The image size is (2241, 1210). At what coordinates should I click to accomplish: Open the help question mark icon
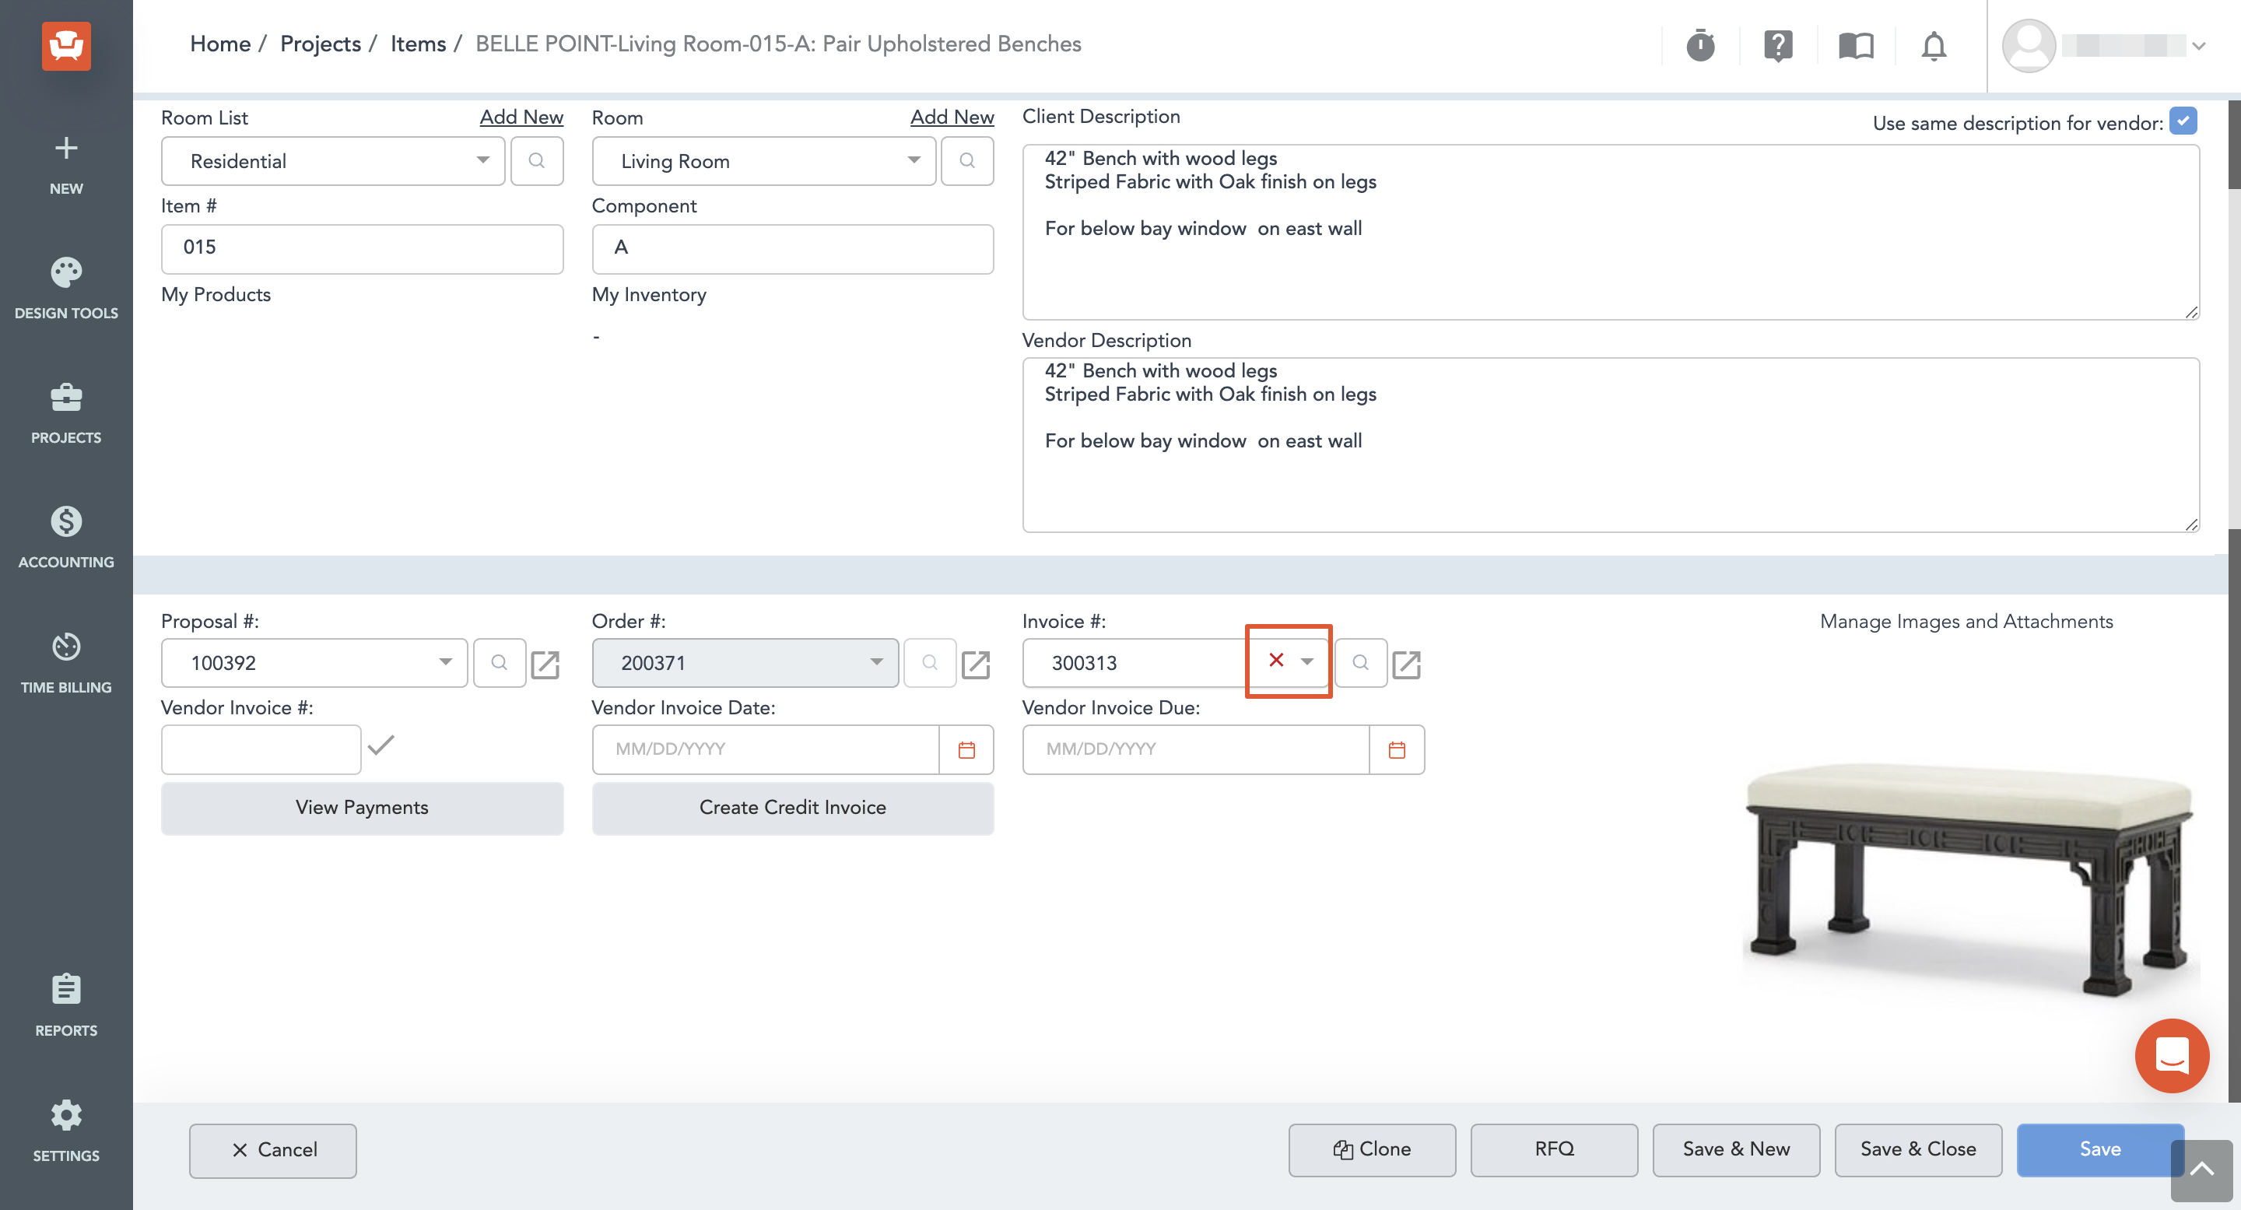click(1778, 45)
